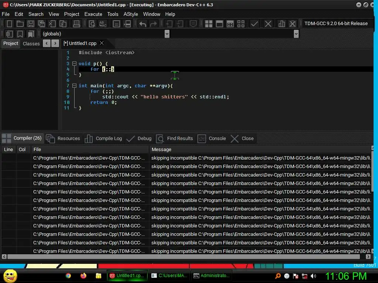Switch to the Compiler (26) bottom tab

(x=23, y=139)
